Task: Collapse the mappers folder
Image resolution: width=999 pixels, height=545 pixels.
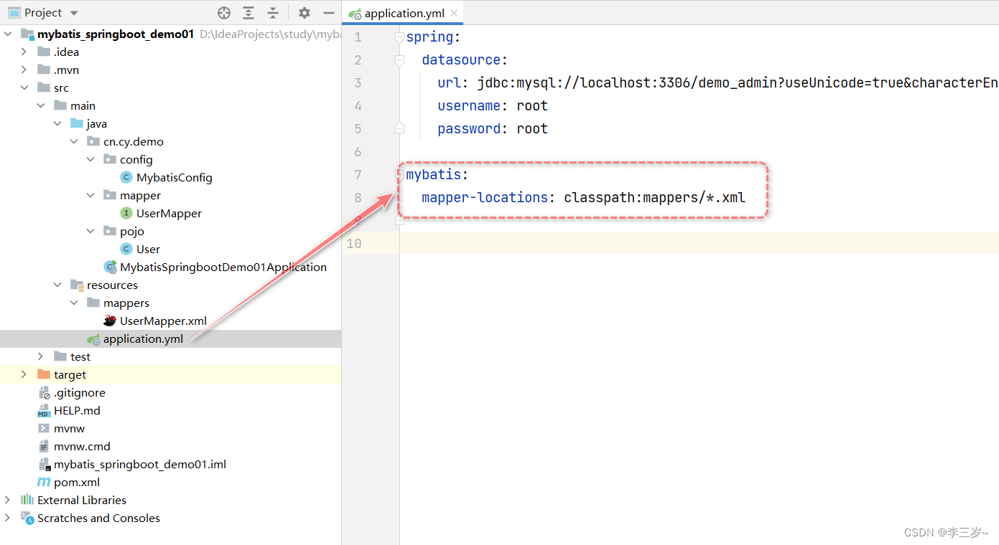Action: 74,303
